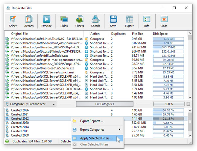Screen dimensions: 197x151
Task: Click the File Categories button
Action: coord(105,104)
